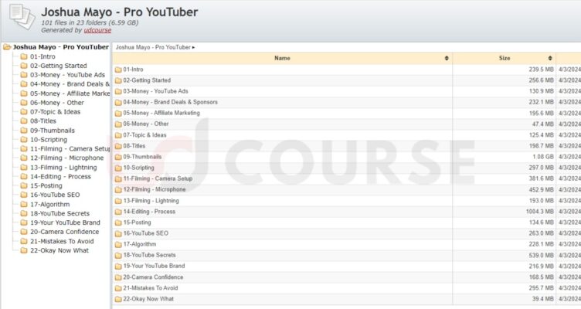This screenshot has width=581, height=309.
Task: Select 20-Camera Confidence in sidebar tree
Action: (64, 232)
